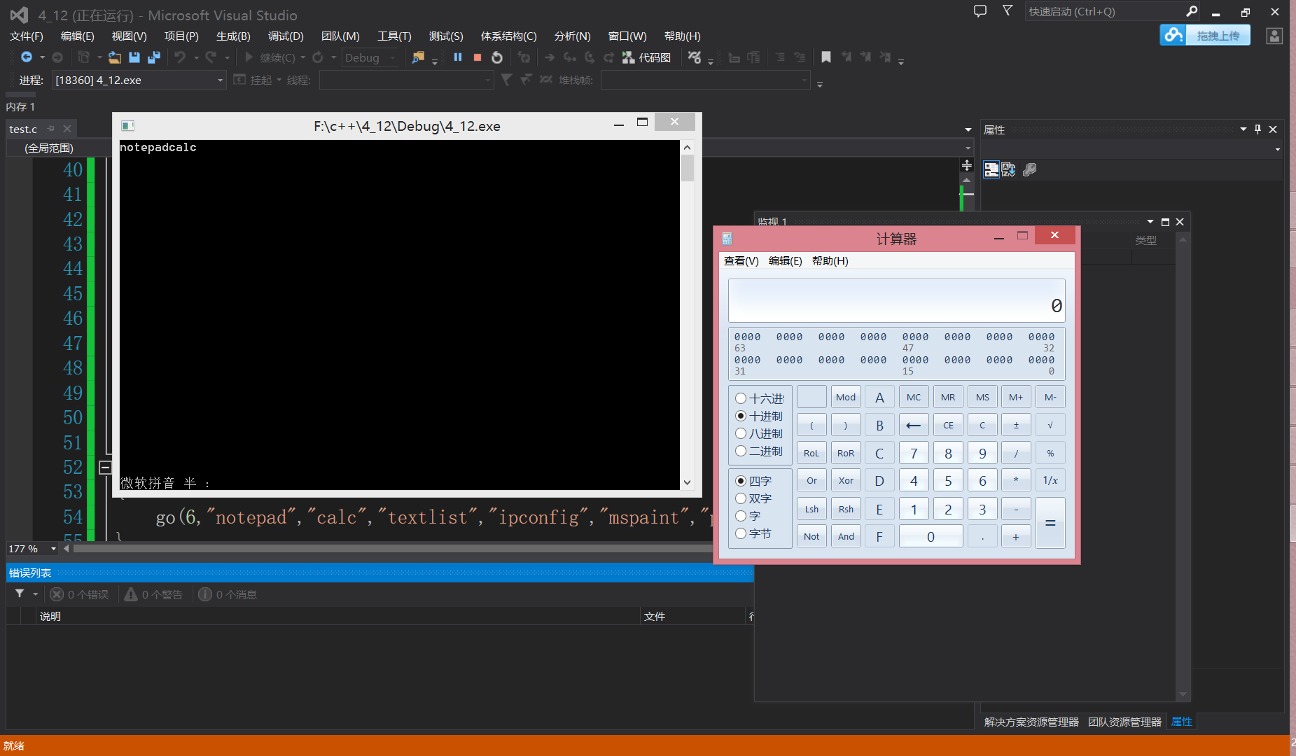Stop debugging with red square icon
The height and width of the screenshot is (756, 1296).
478,57
